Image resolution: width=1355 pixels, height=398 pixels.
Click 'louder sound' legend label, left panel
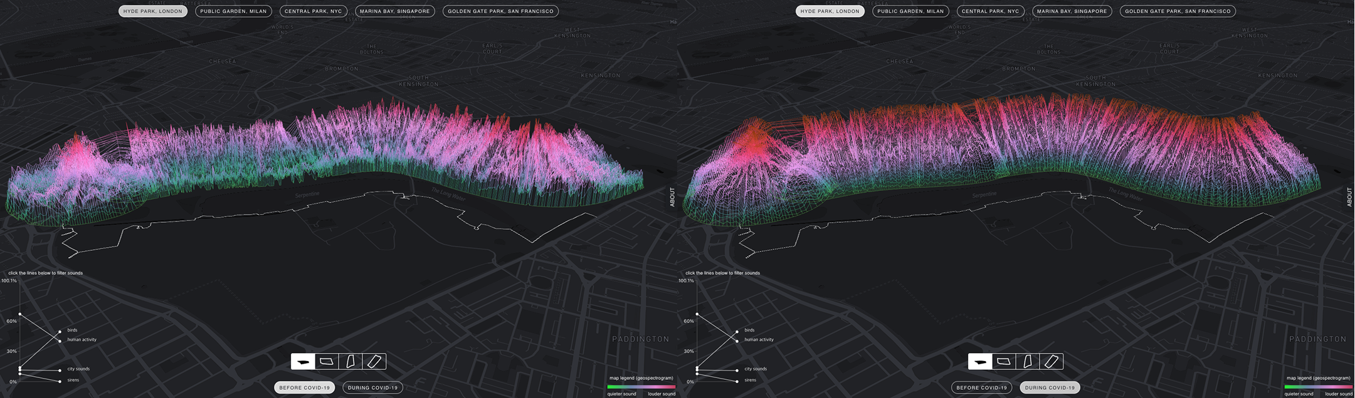[662, 394]
